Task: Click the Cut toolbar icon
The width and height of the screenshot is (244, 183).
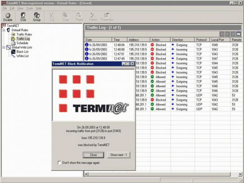Action: (x=52, y=17)
